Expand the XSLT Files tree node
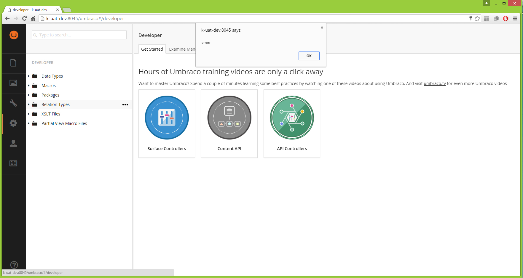The height and width of the screenshot is (278, 523). pyautogui.click(x=29, y=114)
